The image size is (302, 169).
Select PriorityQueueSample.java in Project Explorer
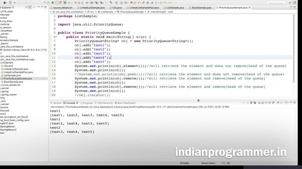click(x=18, y=78)
